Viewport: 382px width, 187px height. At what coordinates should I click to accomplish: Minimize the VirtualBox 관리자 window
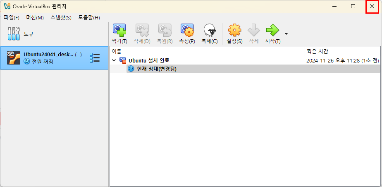point(334,7)
